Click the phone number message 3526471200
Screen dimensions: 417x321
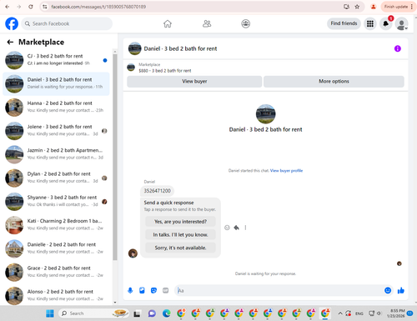(x=157, y=191)
